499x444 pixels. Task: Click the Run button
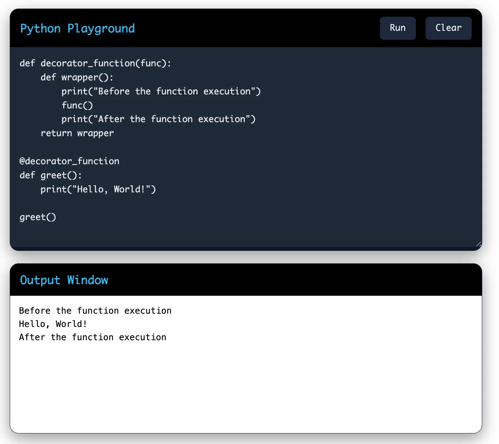(x=397, y=28)
